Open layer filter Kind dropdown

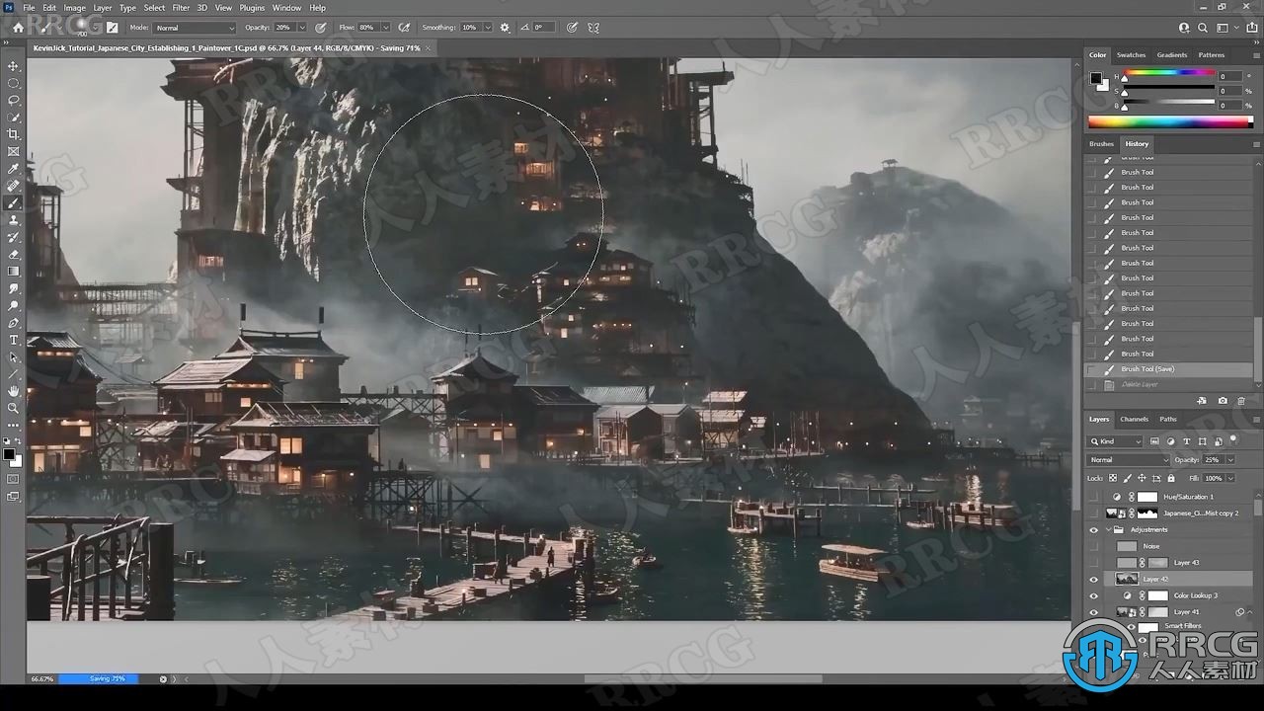point(1115,441)
